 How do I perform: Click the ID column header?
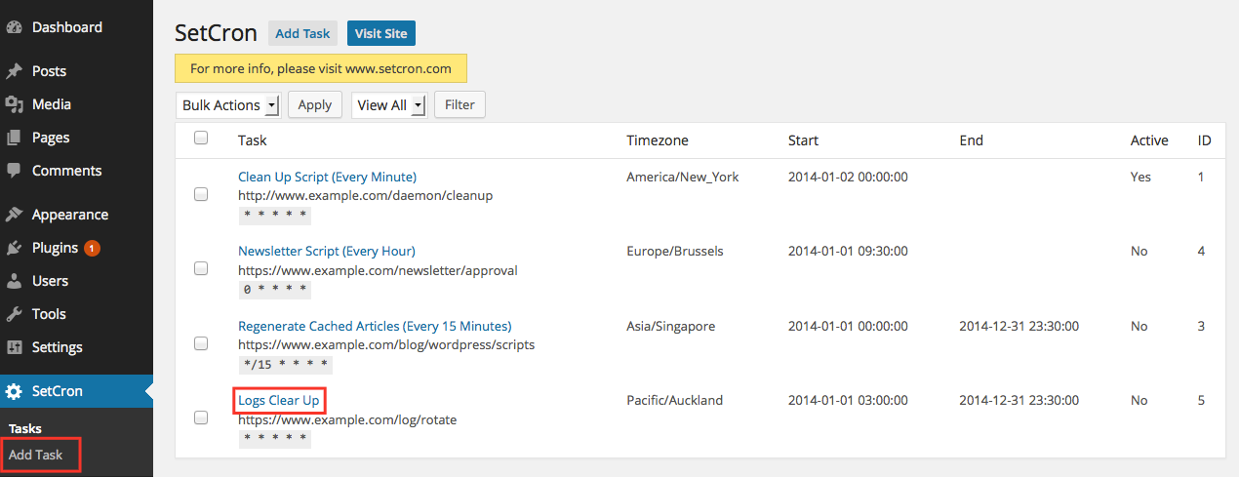coord(1204,140)
